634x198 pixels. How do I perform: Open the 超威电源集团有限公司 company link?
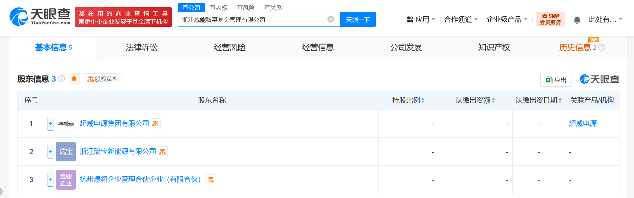[x=114, y=124]
